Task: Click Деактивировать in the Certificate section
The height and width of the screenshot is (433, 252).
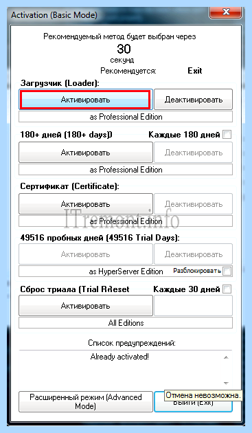Action: [193, 204]
